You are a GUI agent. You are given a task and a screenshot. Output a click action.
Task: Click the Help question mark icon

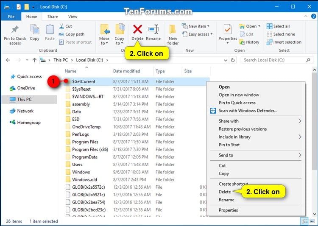[x=313, y=17]
